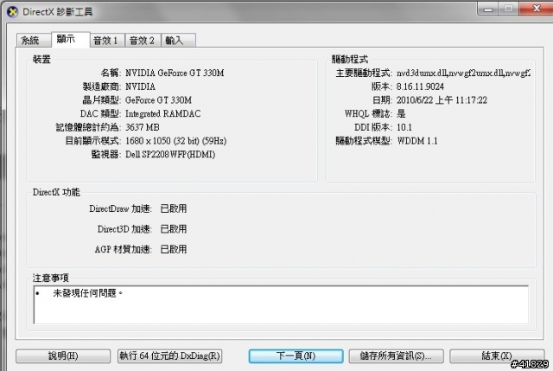Viewport: 553px width, 371px height.
Task: Click the 主要驅動程式 label
Action: tap(364, 73)
